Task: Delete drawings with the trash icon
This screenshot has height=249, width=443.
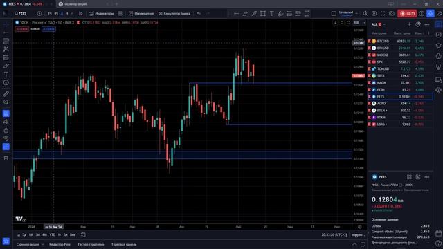Action: tap(6, 158)
